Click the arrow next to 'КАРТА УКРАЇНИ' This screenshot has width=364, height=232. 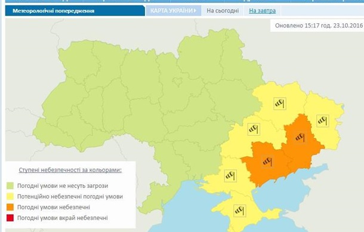195,11
